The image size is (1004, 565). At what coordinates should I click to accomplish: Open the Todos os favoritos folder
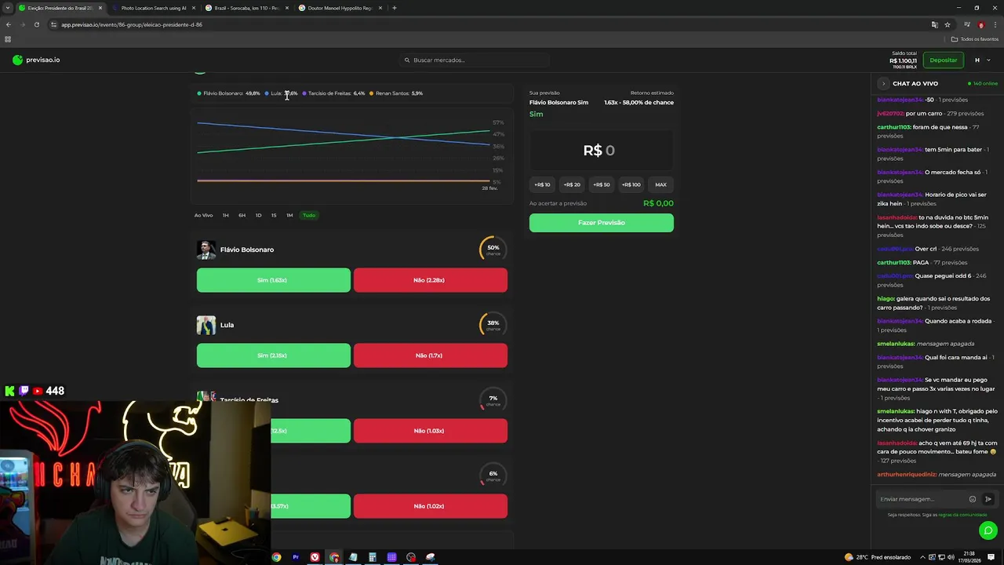coord(975,39)
